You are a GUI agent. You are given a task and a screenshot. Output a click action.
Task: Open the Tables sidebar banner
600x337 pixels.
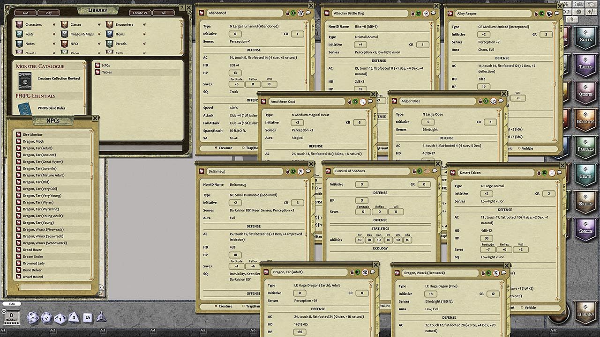585,66
